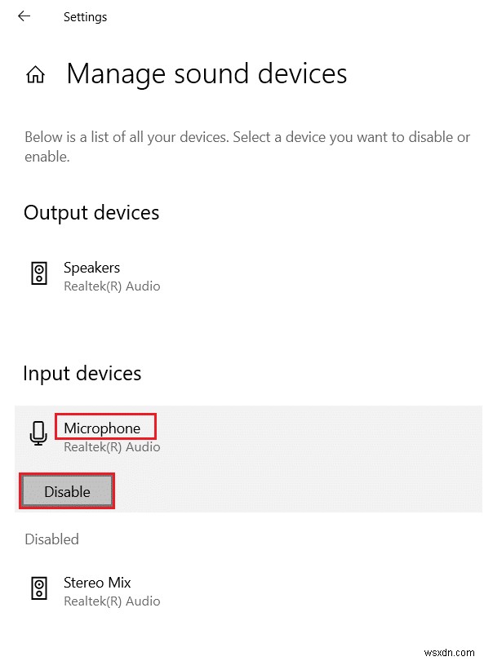Click the watermark link bottom right

[447, 651]
